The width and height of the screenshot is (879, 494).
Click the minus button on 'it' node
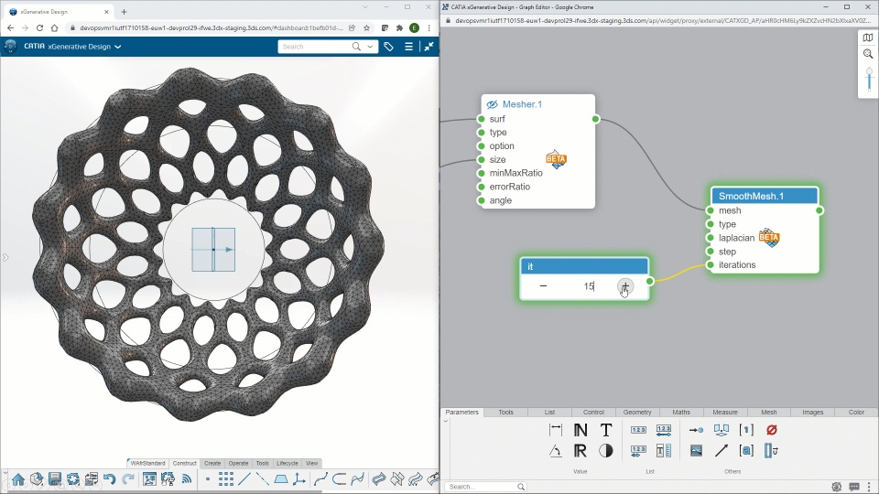(x=543, y=286)
